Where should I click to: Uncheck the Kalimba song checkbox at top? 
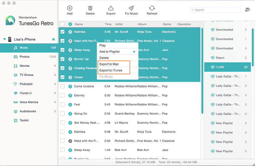[62, 32]
